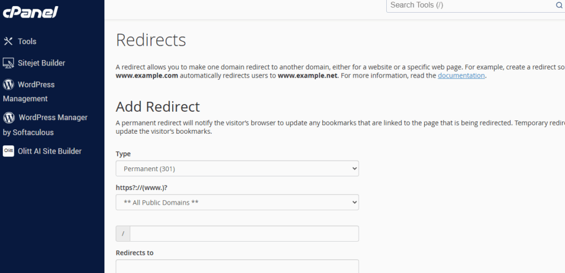This screenshot has width=565, height=273.
Task: Click the bold www.example.net text
Action: (308, 76)
